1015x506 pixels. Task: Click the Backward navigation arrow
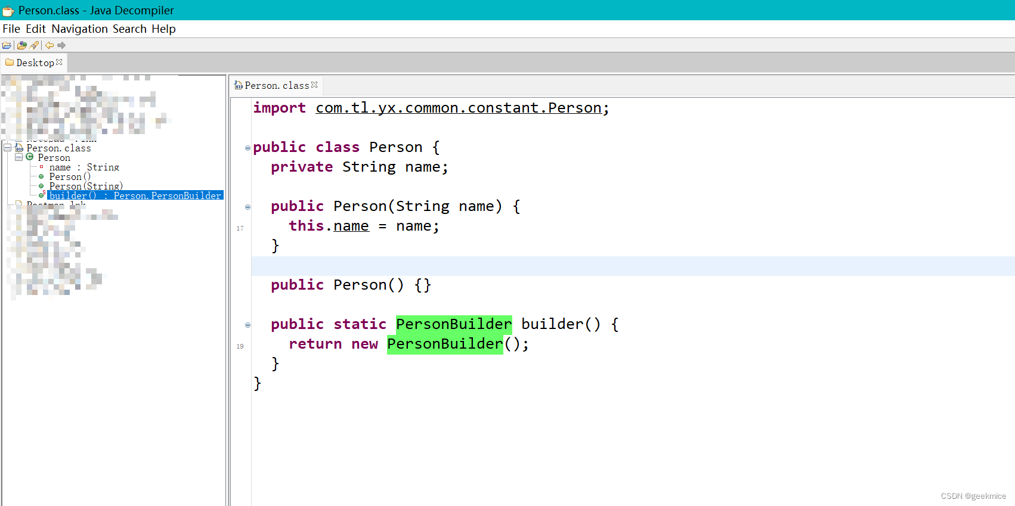tap(49, 45)
